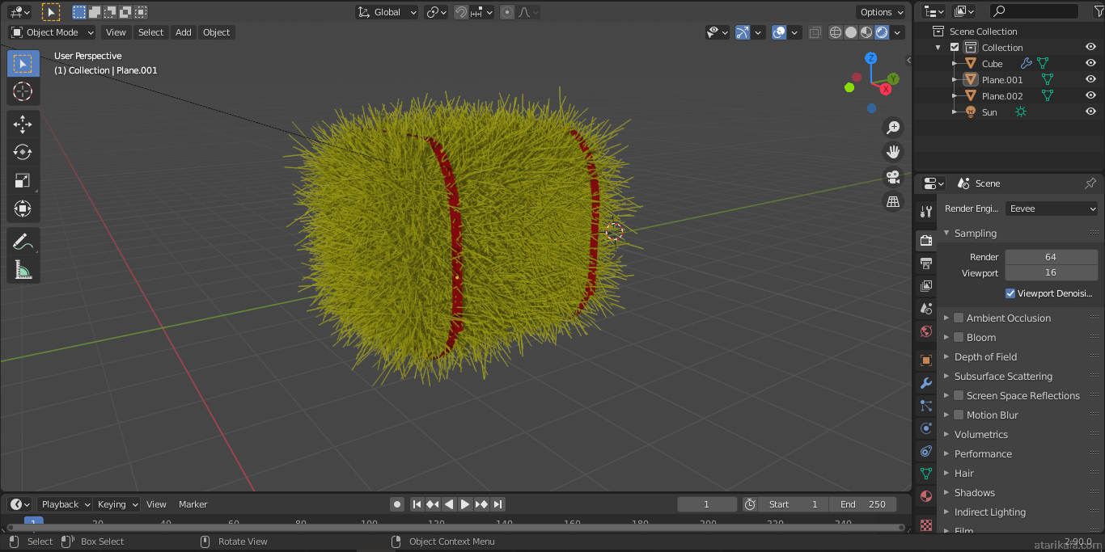The width and height of the screenshot is (1105, 552).
Task: Open World properties tab
Action: point(926,331)
